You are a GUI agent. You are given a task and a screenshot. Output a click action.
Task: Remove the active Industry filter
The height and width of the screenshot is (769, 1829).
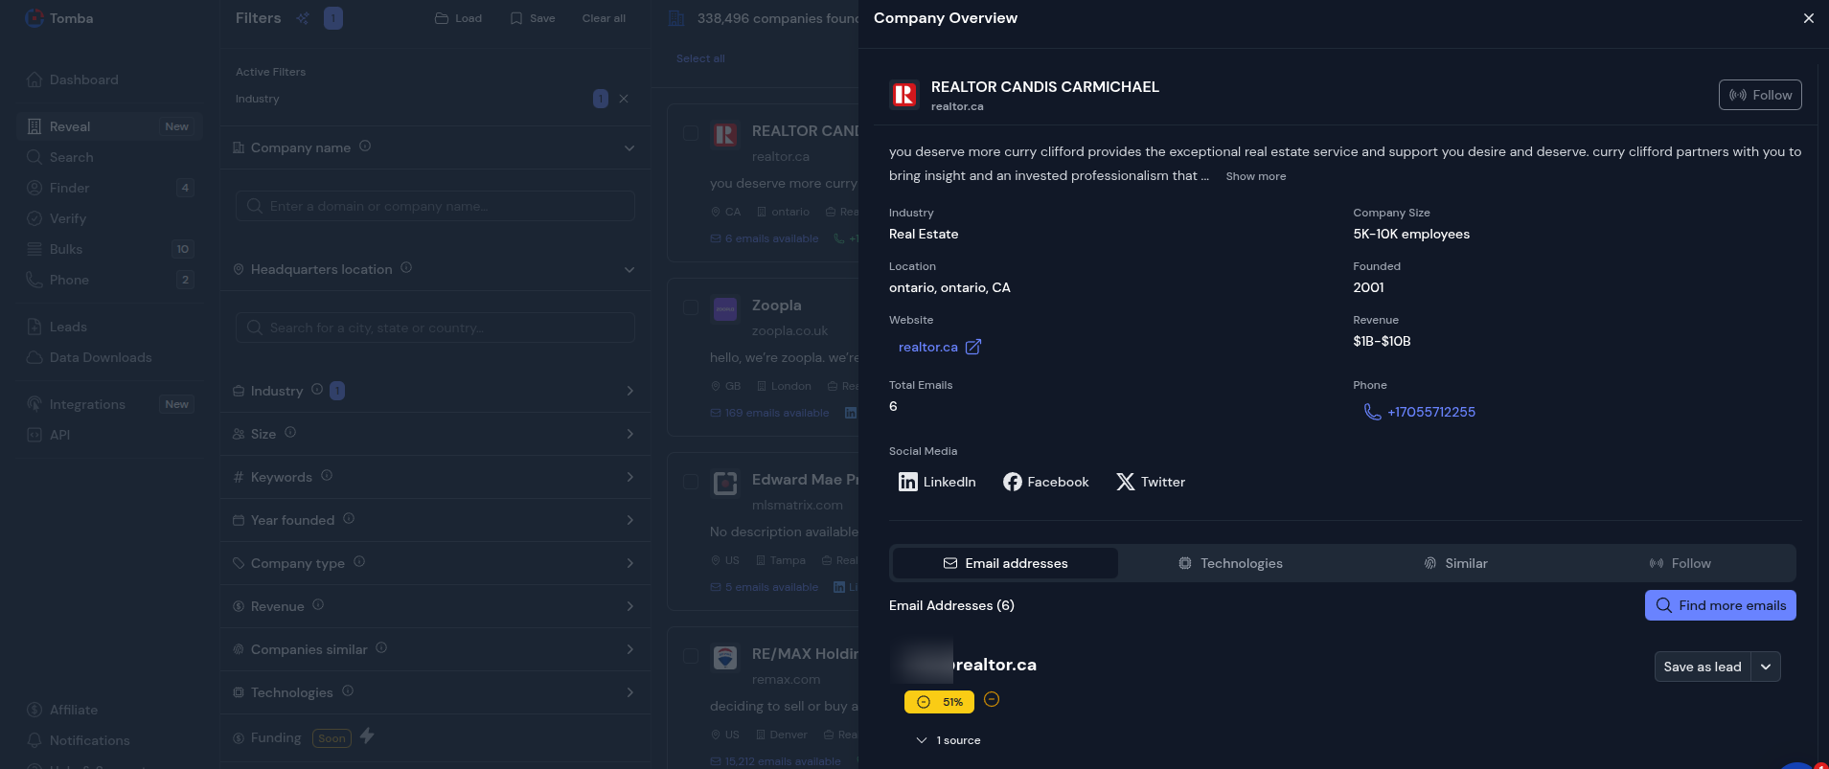(x=624, y=99)
